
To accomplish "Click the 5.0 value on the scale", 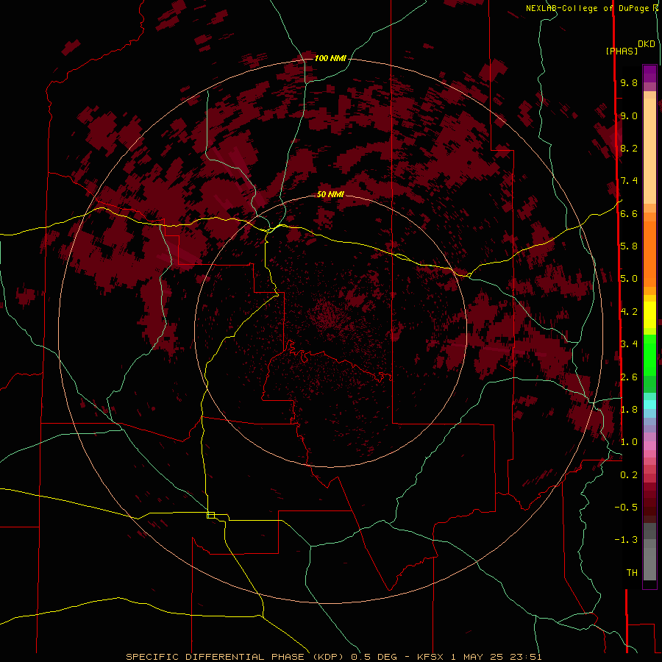I will point(629,279).
